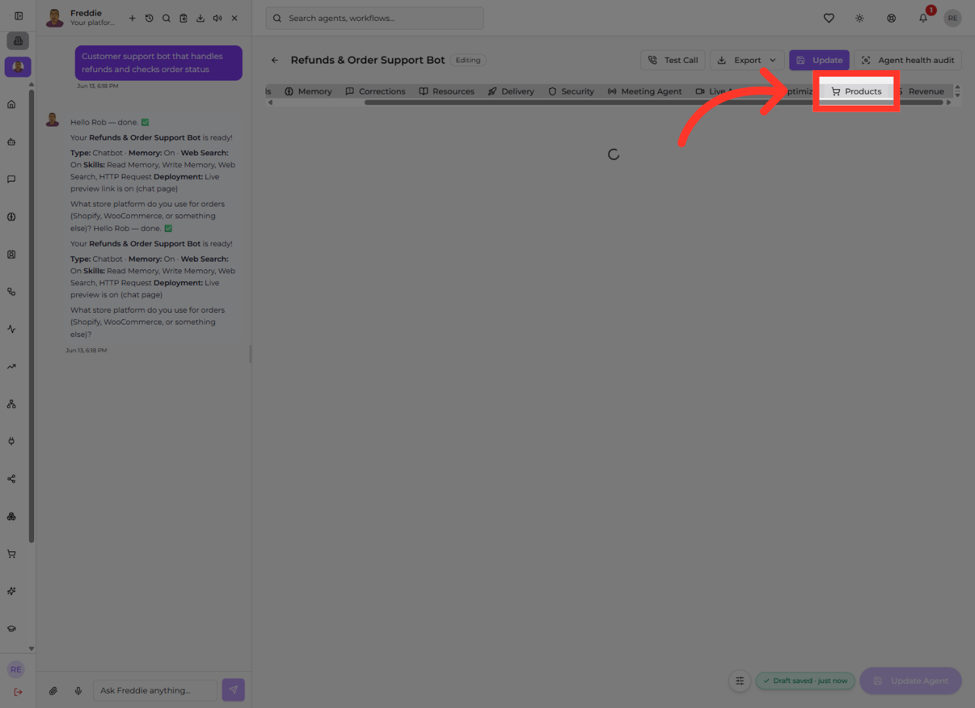Close the Freddie chat panel

pos(234,18)
